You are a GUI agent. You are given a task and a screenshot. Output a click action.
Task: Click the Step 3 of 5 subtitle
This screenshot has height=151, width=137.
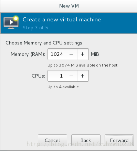pyautogui.click(x=35, y=28)
